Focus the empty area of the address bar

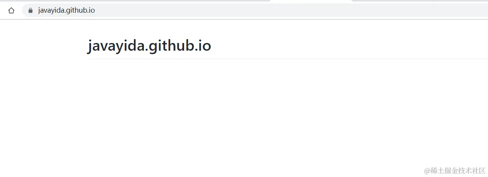point(292,10)
